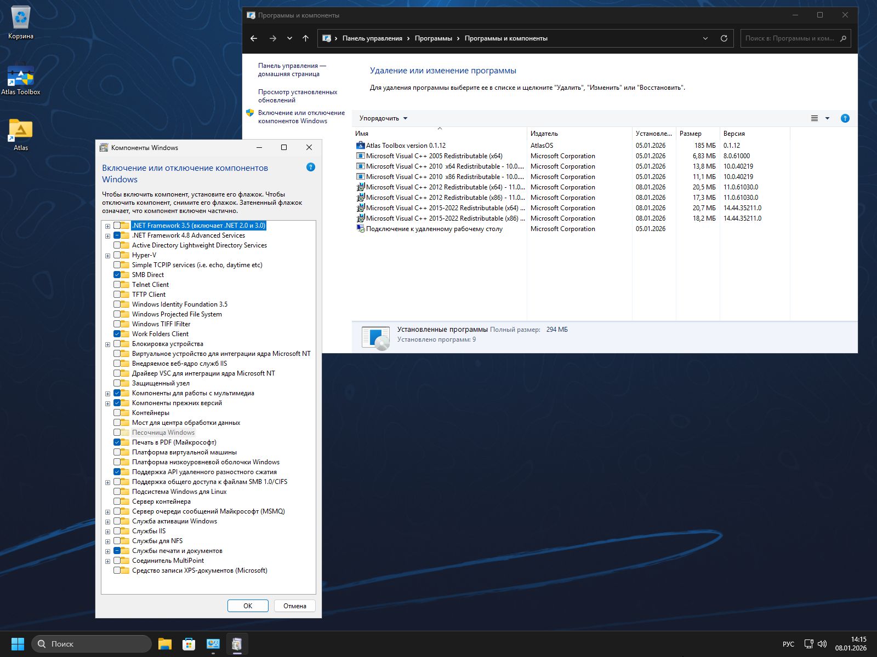Enable the Telnet Client checkbox

coord(117,285)
